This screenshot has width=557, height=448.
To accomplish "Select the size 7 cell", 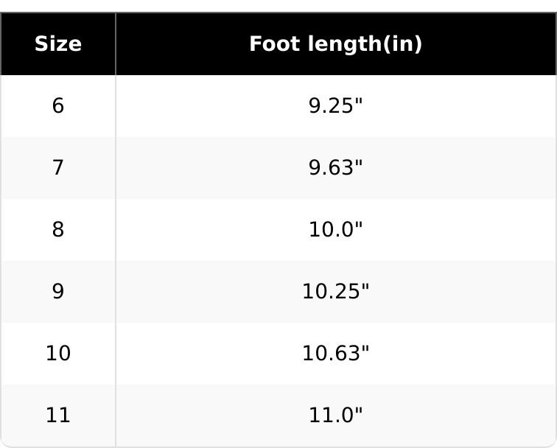I will (58, 168).
